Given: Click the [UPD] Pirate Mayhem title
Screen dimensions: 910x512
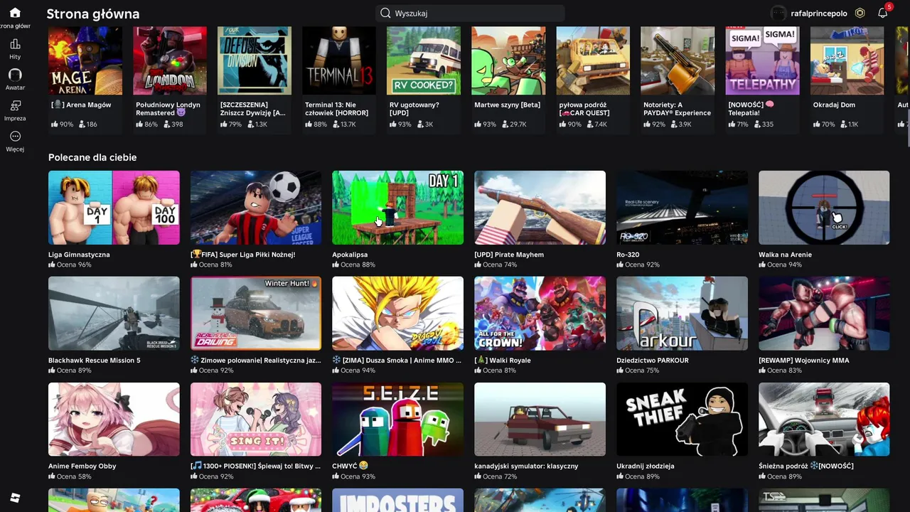Looking at the screenshot, I should [509, 255].
